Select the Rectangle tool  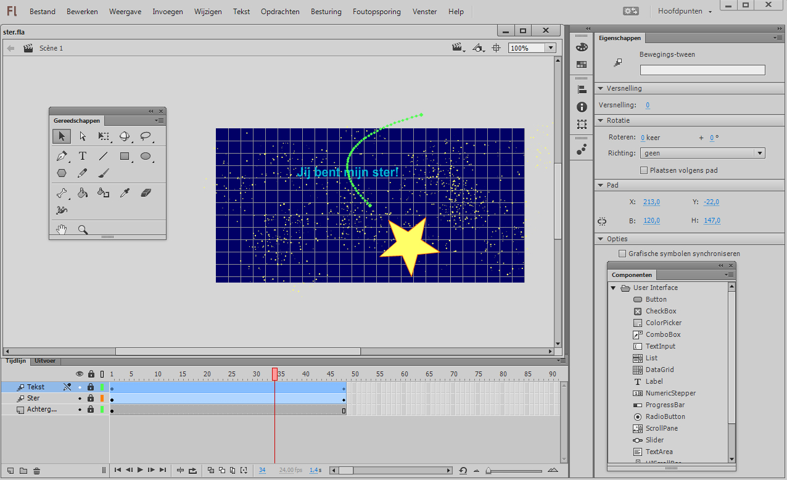[x=125, y=157]
